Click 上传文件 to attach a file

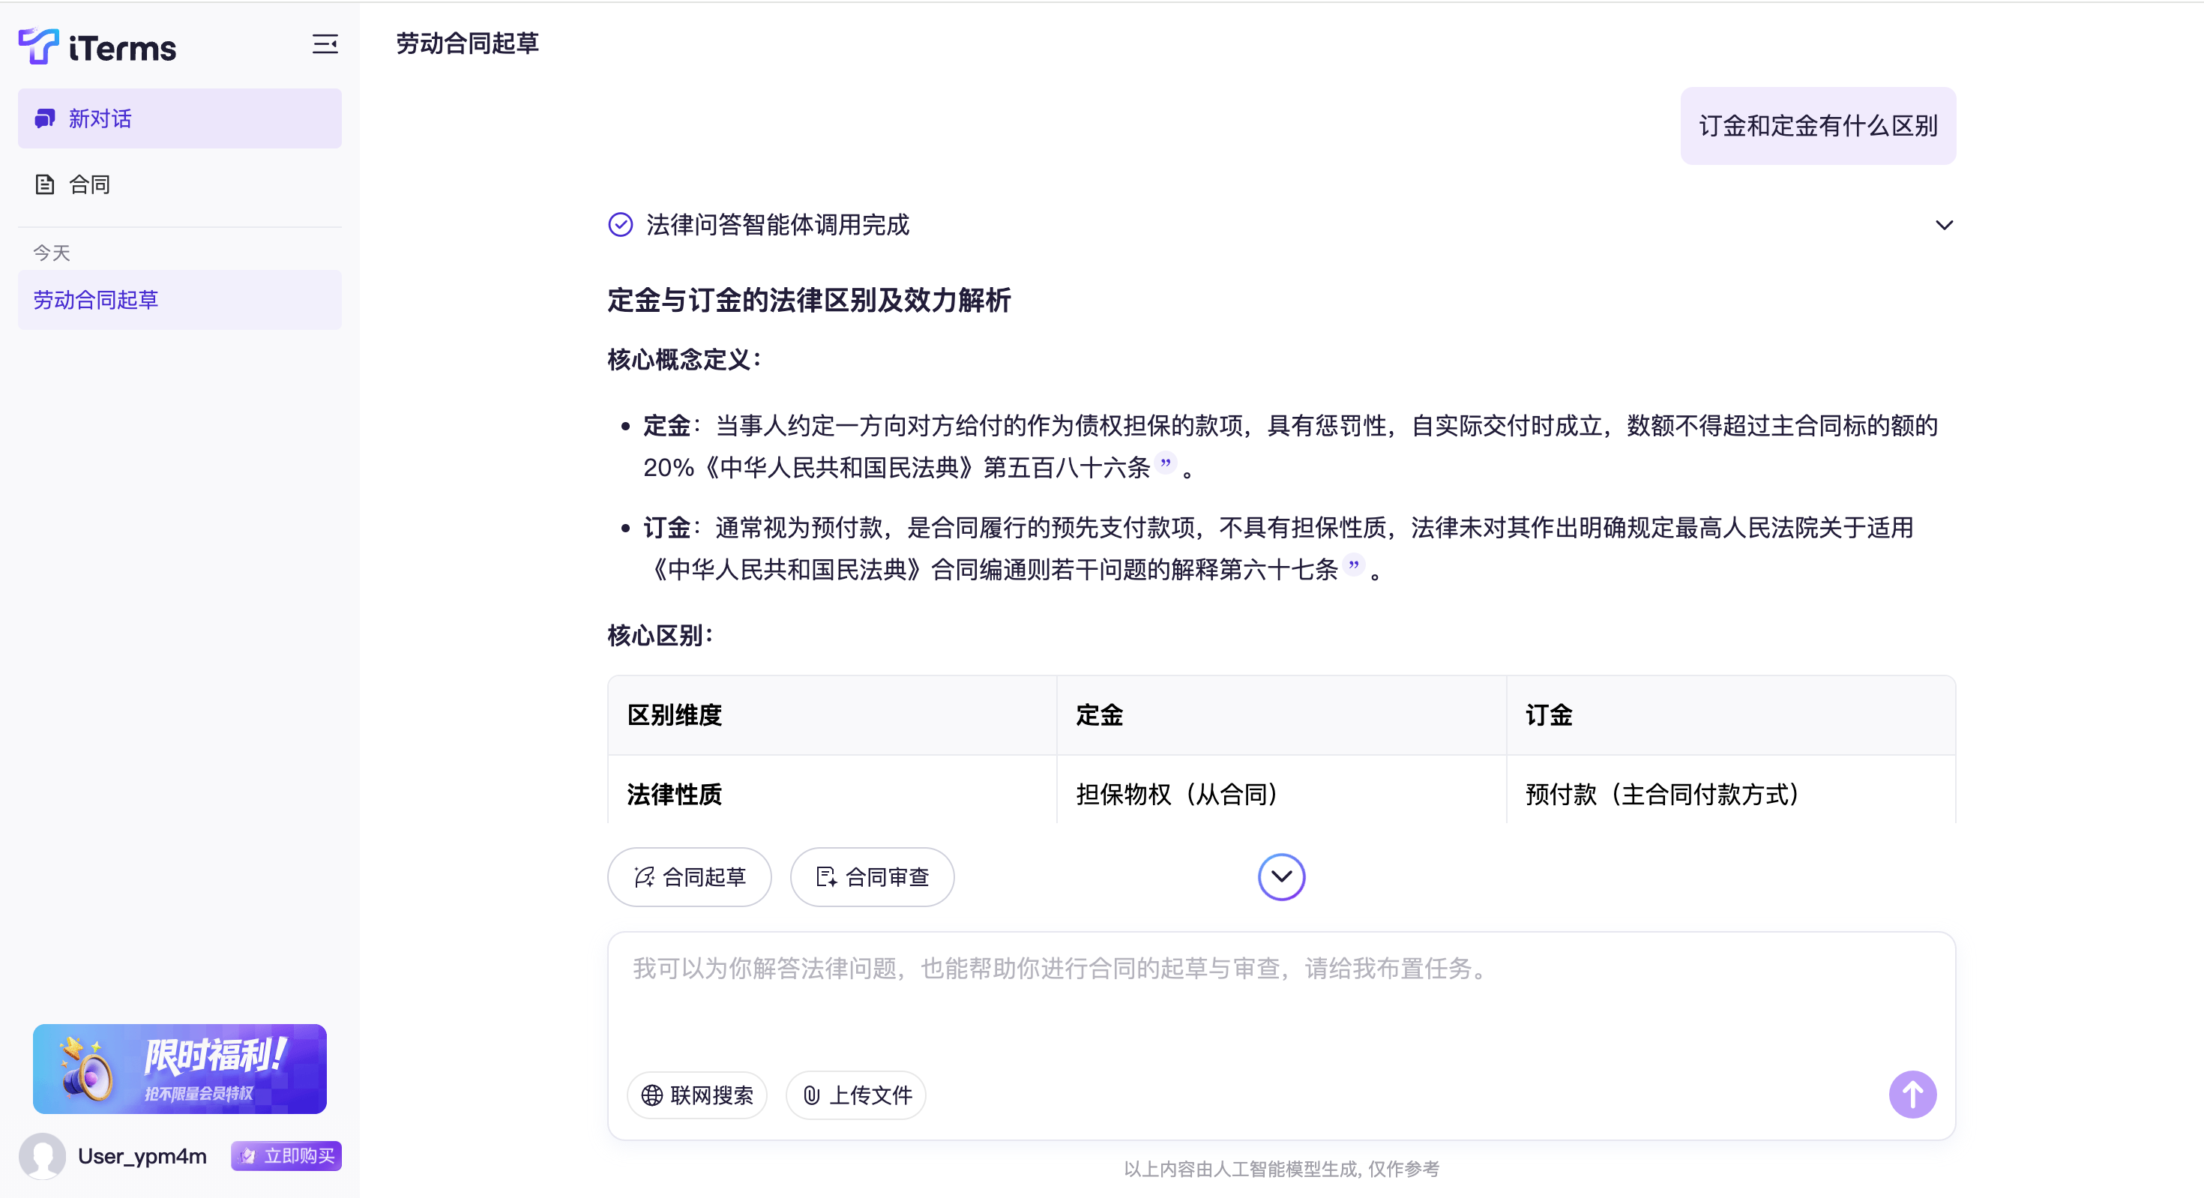point(856,1095)
